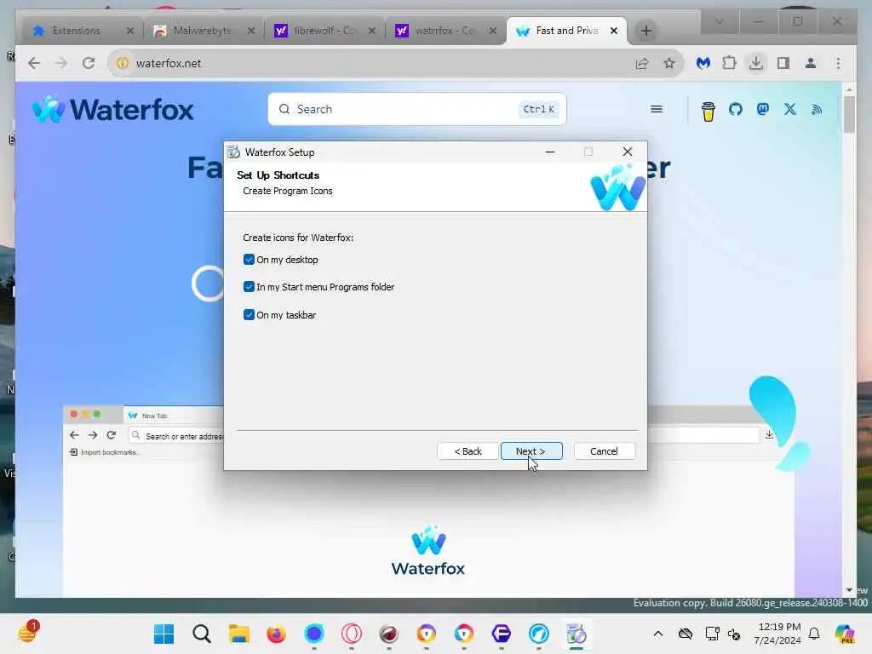Image resolution: width=872 pixels, height=654 pixels.
Task: Expand the system tray hidden icons chevron
Action: click(x=658, y=634)
